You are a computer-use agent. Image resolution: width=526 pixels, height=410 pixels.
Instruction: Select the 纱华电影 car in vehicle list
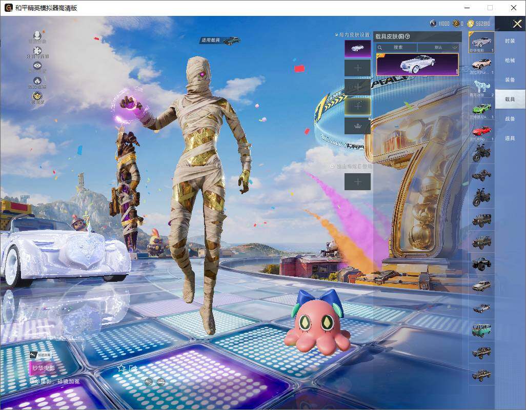pos(481,42)
